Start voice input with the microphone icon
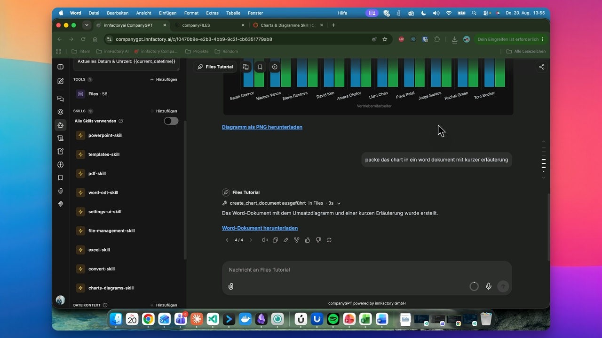Image resolution: width=602 pixels, height=338 pixels. point(489,286)
